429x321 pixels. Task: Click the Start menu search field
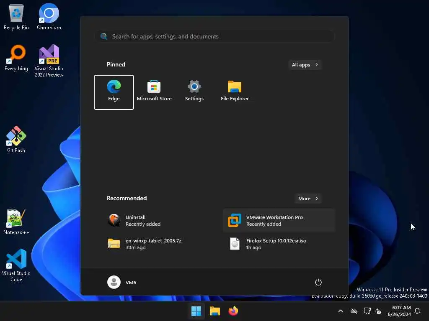214,36
